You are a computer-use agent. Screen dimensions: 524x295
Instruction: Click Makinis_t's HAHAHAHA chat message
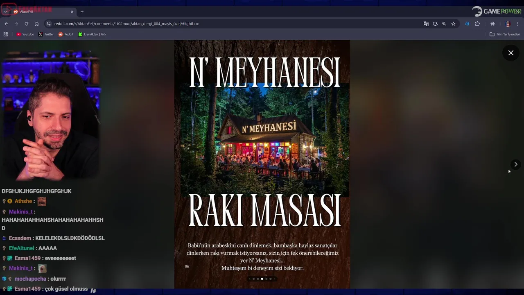point(52,224)
